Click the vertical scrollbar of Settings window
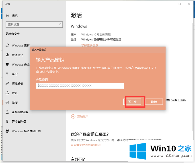The width and height of the screenshot is (195, 163). click(x=193, y=77)
